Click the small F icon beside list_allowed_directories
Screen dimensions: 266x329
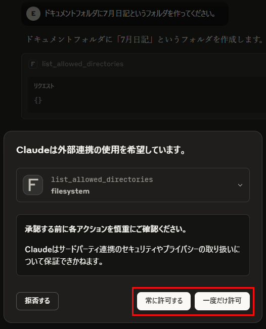click(33, 64)
